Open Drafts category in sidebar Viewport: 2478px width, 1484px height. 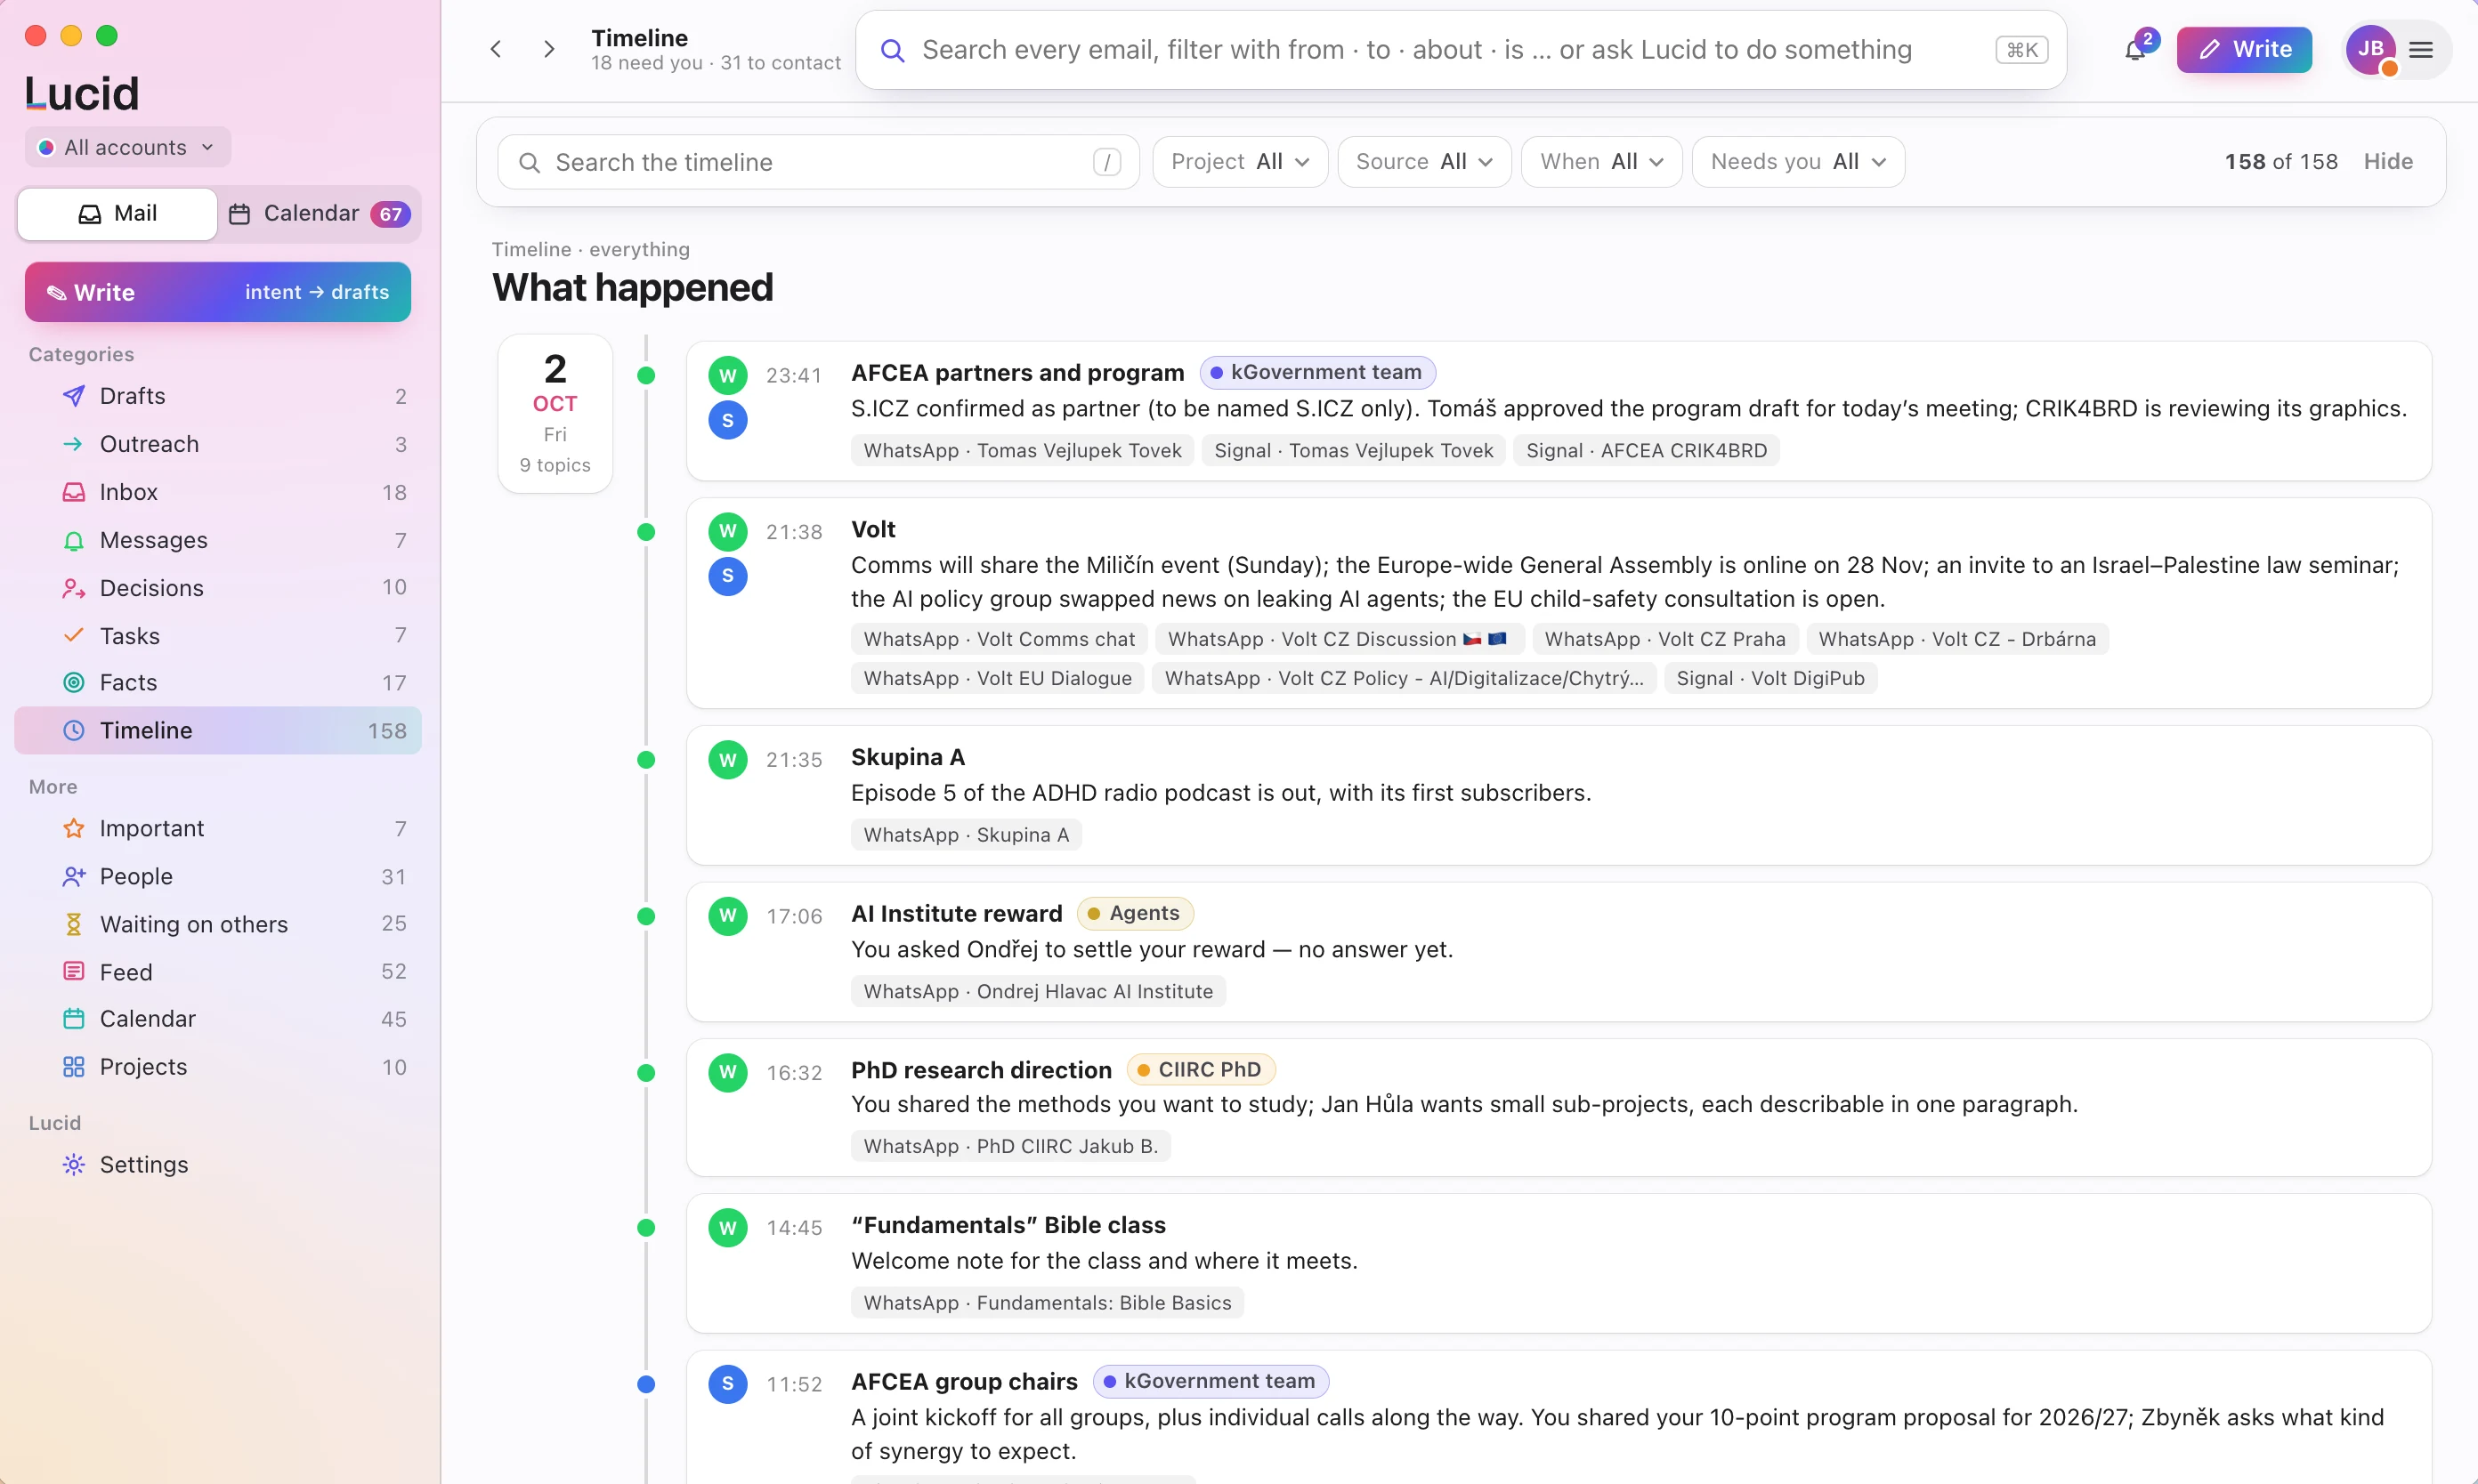(218, 396)
